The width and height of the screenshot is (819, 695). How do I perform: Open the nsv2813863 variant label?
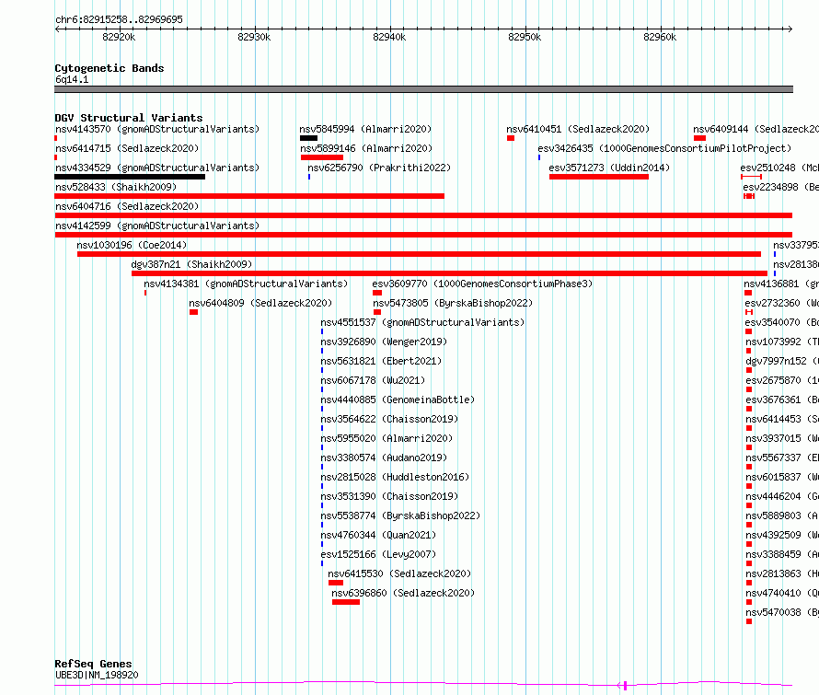click(x=782, y=573)
